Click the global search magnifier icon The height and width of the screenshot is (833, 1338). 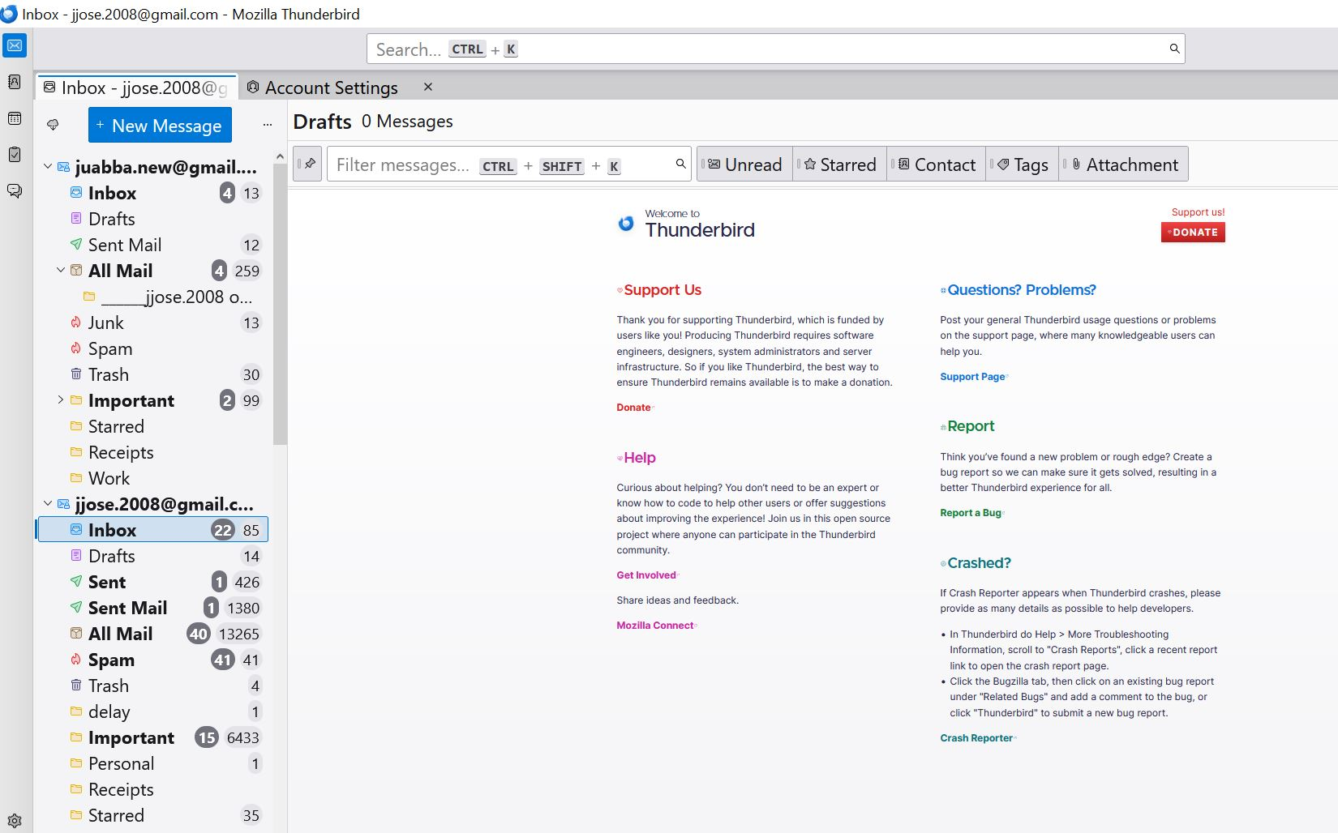1174,49
